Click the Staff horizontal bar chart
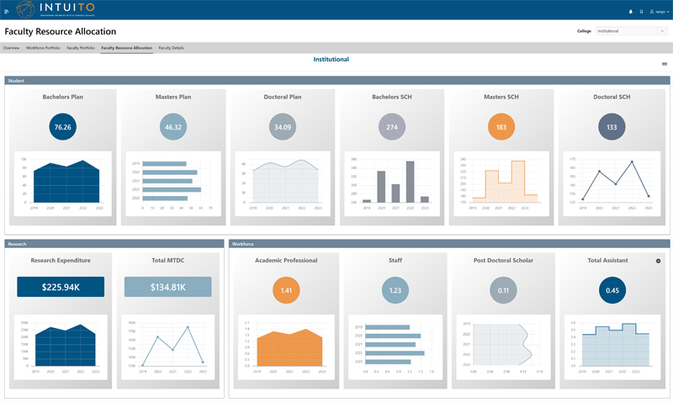The height and width of the screenshot is (402, 673). tap(395, 347)
